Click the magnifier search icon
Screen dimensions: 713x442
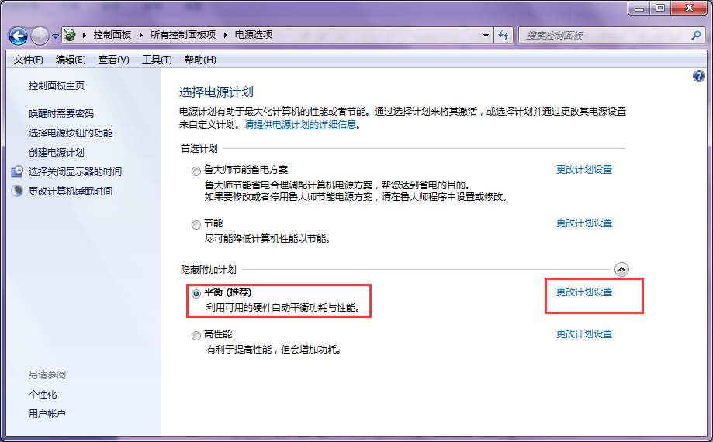696,35
